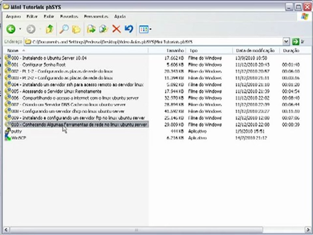313x235 pixels.
Task: Click the icon of file 003 - Pt 2-2
Action: (7, 78)
